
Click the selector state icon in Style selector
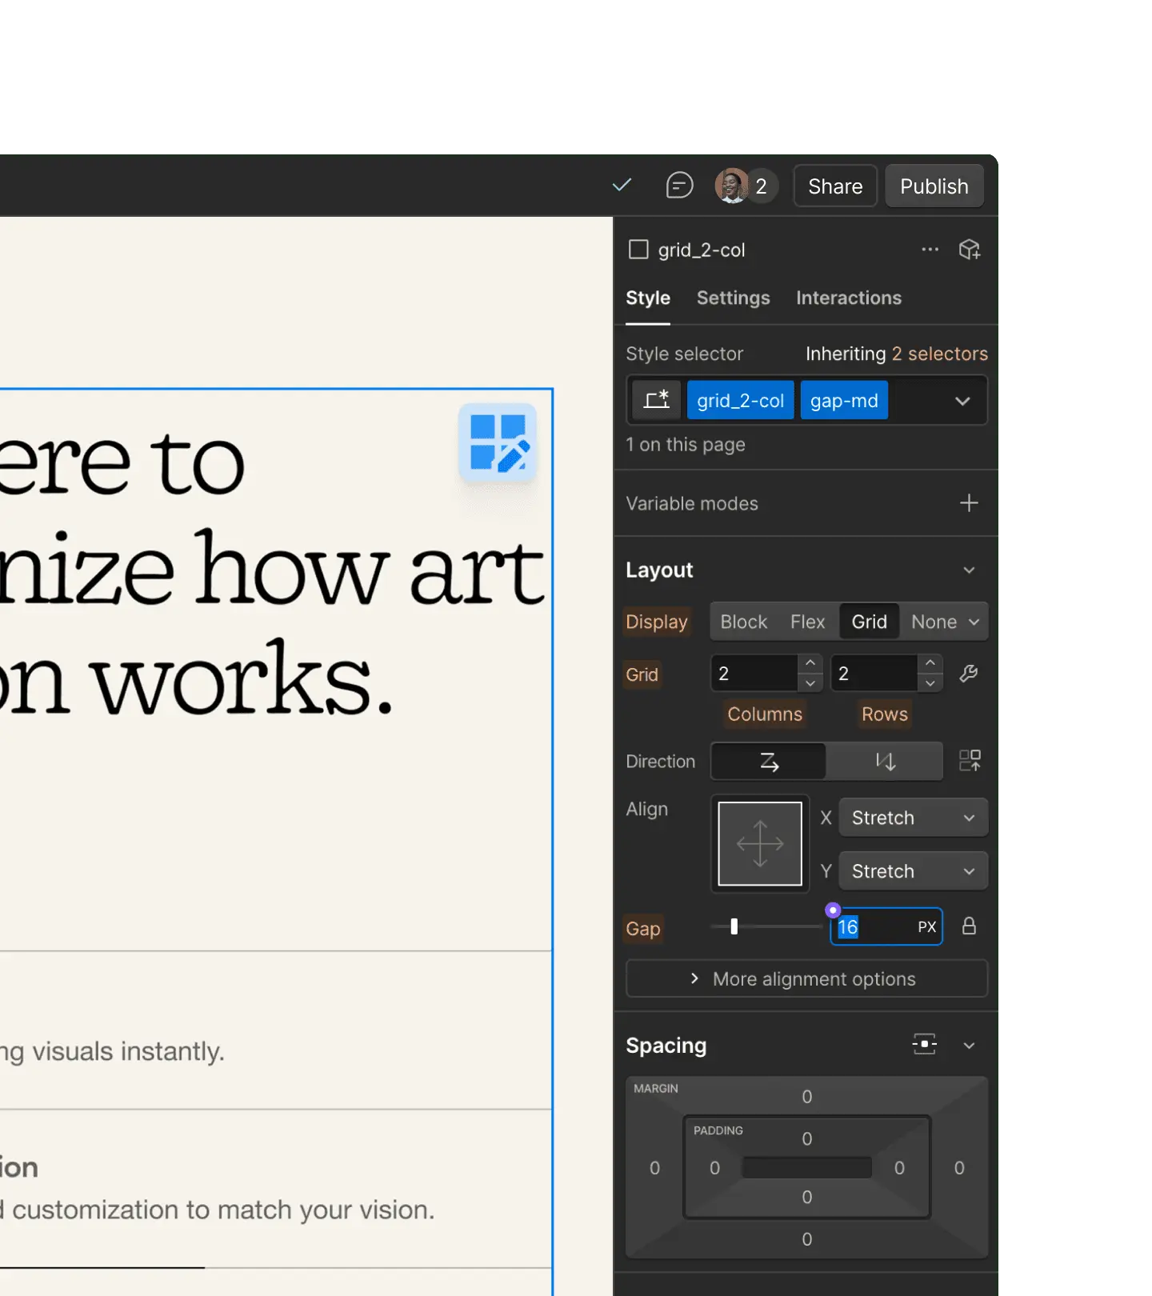pyautogui.click(x=656, y=400)
